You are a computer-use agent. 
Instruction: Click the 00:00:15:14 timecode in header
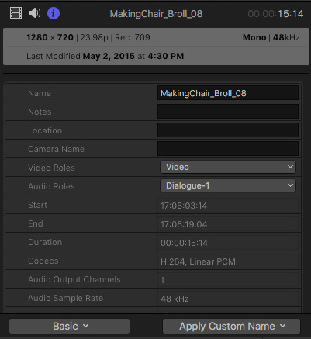[275, 14]
